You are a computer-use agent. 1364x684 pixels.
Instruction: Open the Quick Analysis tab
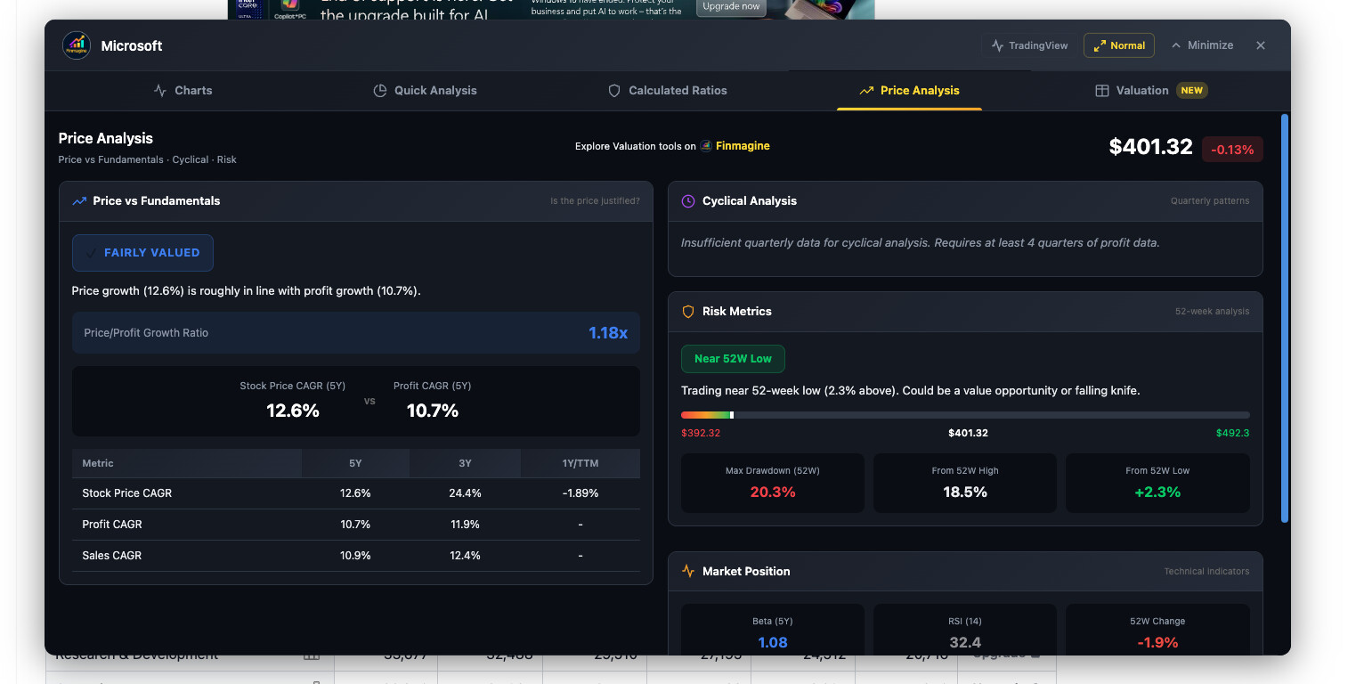tap(425, 91)
